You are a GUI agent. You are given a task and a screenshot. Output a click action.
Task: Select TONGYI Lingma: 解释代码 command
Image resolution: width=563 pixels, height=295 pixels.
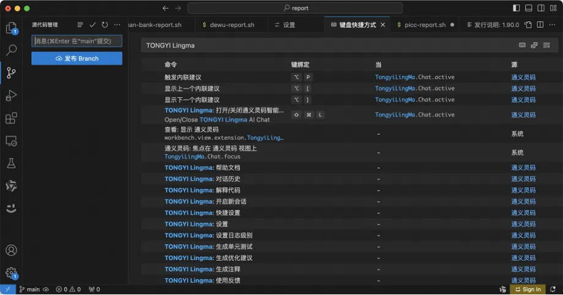coord(349,190)
